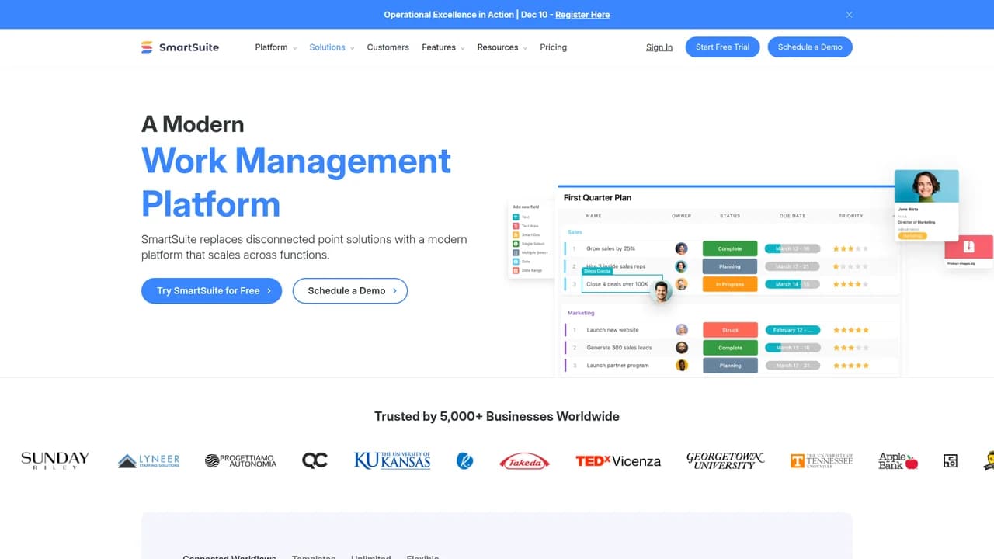This screenshot has width=994, height=559.
Task: Click the Text field type icon
Action: point(516,217)
